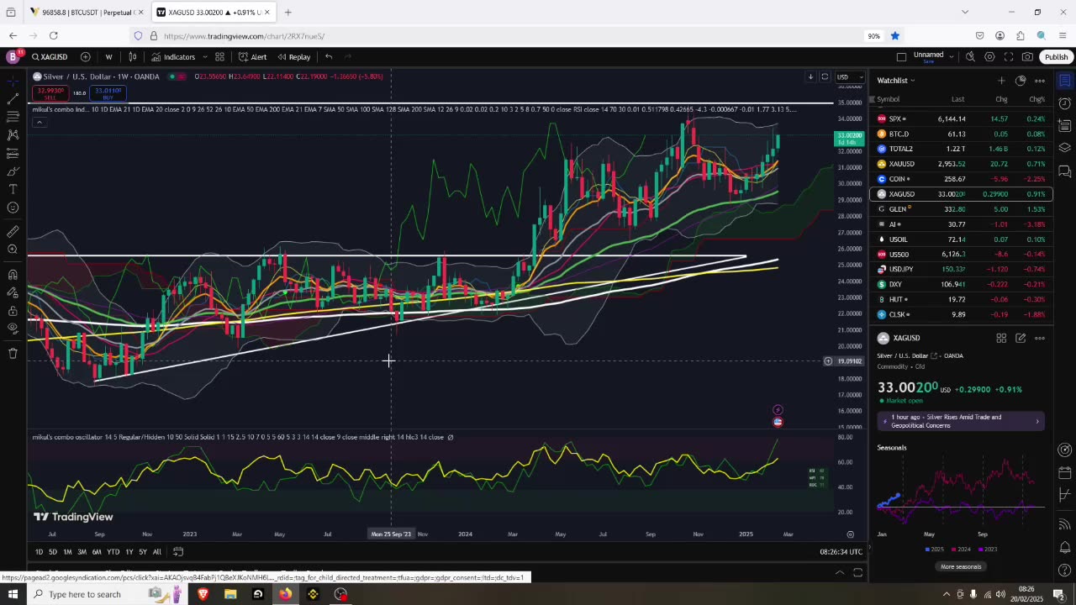Select USOIL row in watchlist
This screenshot has width=1076, height=605.
[x=961, y=239]
